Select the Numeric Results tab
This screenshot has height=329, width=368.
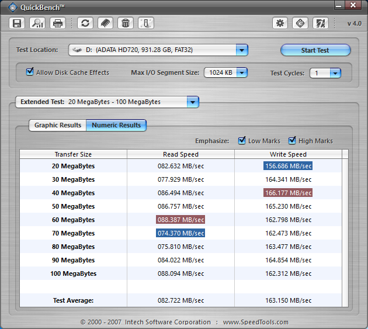(116, 125)
